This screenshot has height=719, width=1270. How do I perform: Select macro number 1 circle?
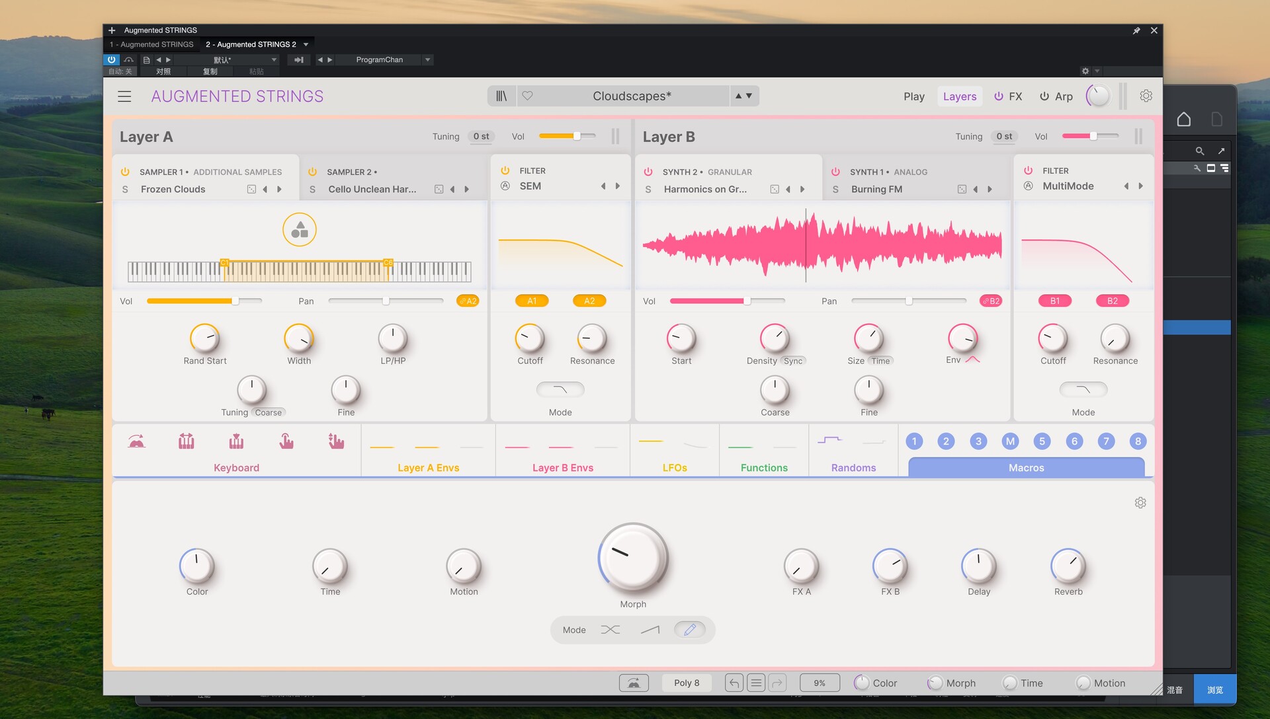914,441
